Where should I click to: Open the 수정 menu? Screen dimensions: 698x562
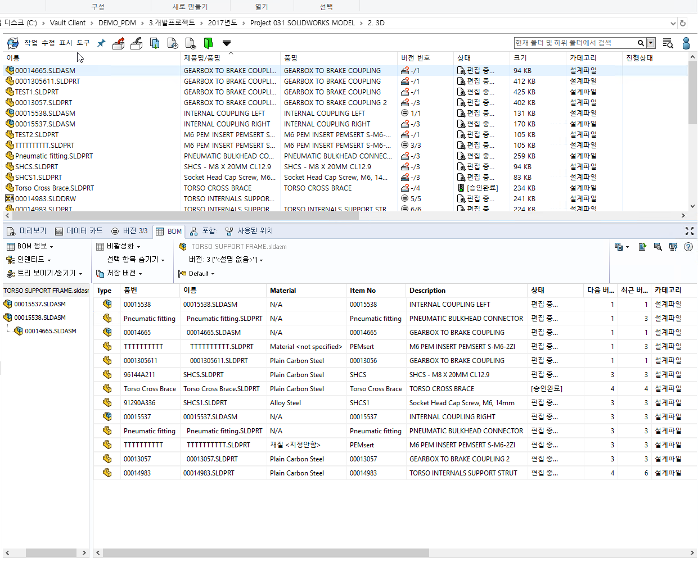(x=48, y=43)
